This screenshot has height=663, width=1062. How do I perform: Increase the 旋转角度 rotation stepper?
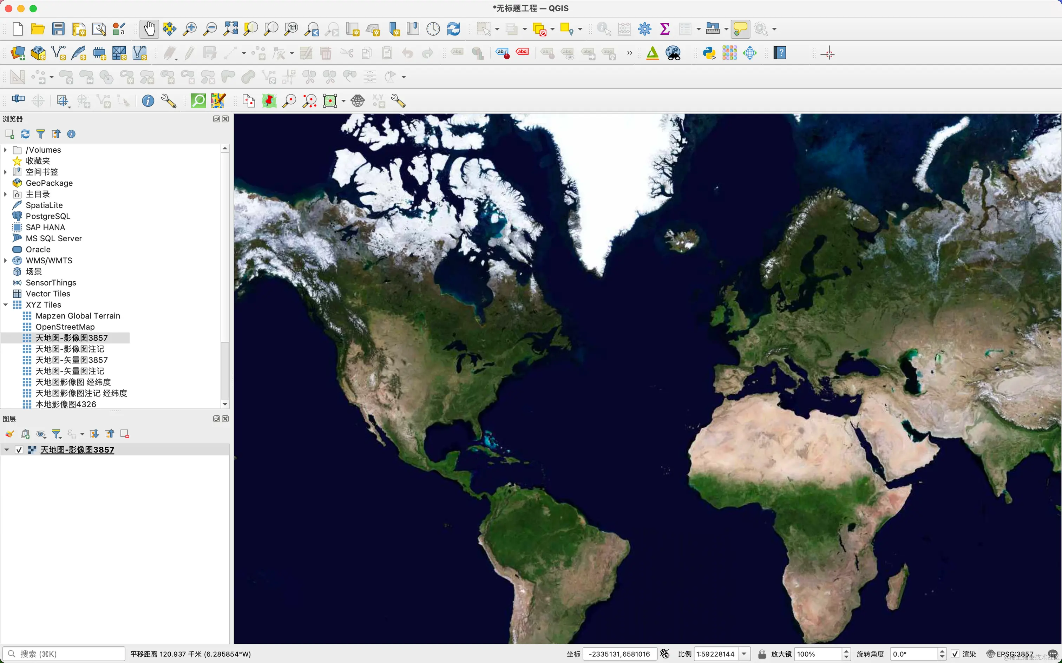942,651
